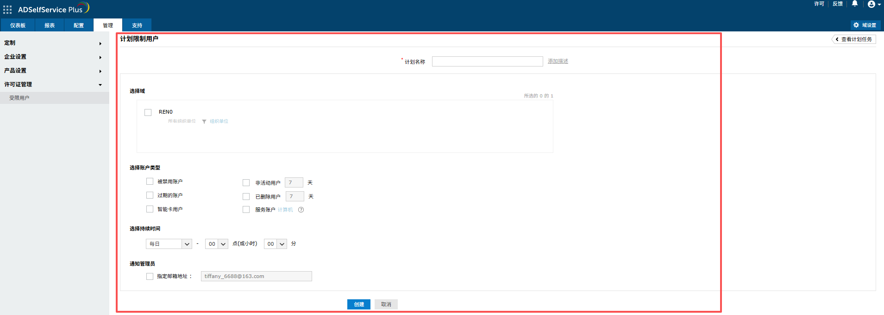884x315 pixels.
Task: Collapse the 许可证管理 sidebar section
Action: tap(54, 85)
